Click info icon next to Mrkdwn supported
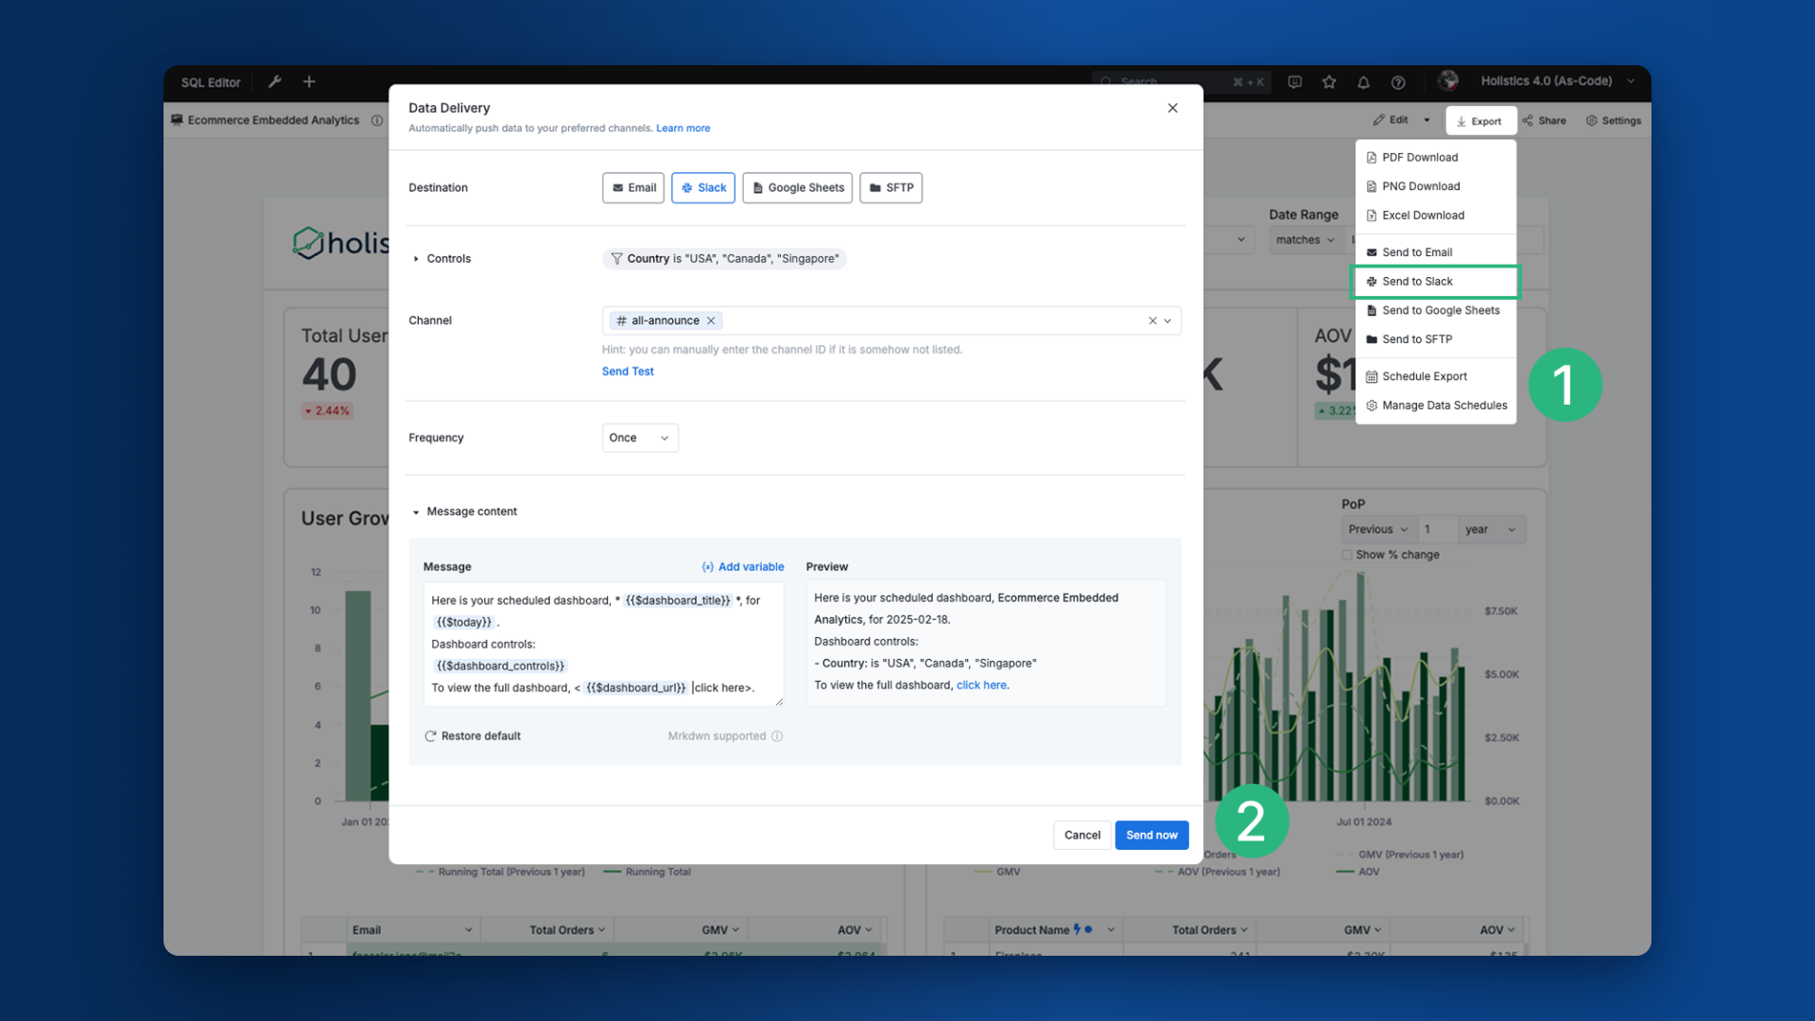The image size is (1815, 1021). [x=777, y=736]
